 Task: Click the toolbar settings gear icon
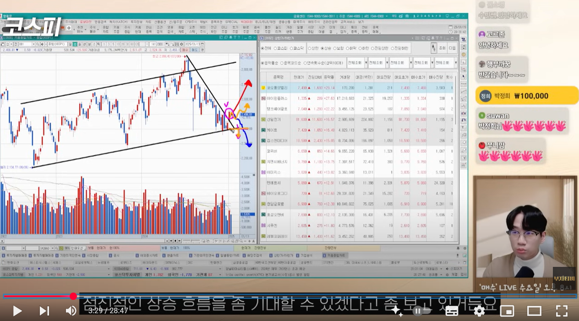pos(69,28)
